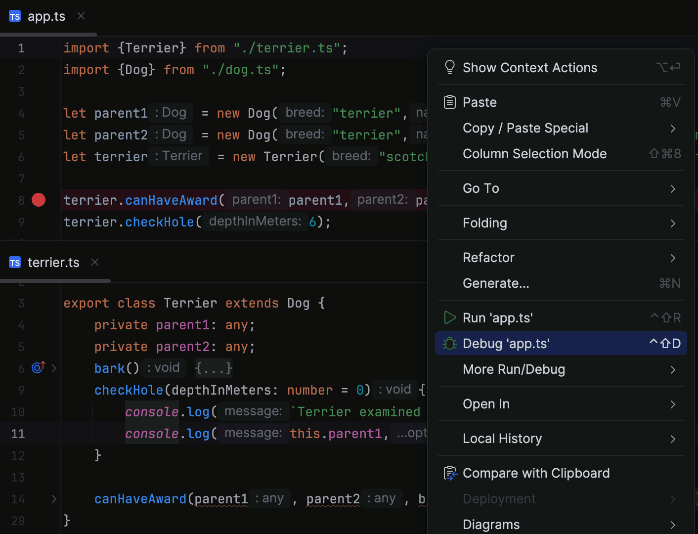Click the overriding-method gutter icon beside bark()
The height and width of the screenshot is (534, 698).
[x=38, y=368]
